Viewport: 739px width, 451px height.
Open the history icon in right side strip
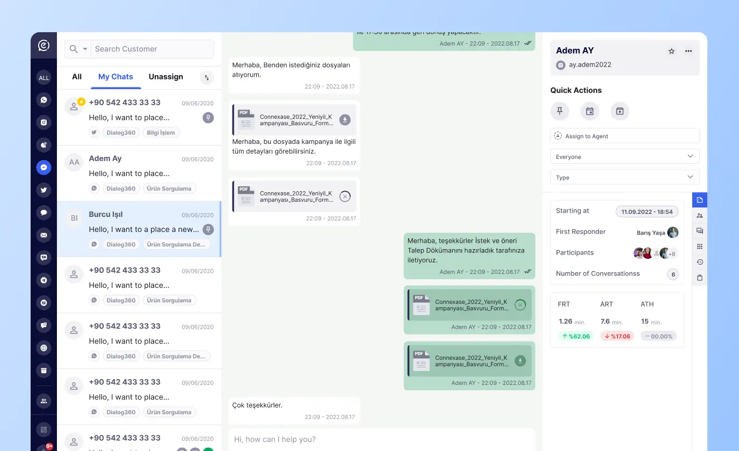point(700,262)
